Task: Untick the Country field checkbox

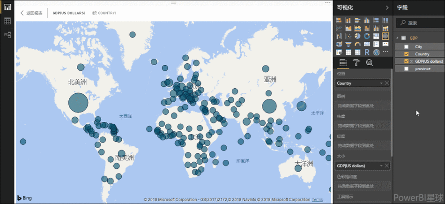Action: click(407, 54)
